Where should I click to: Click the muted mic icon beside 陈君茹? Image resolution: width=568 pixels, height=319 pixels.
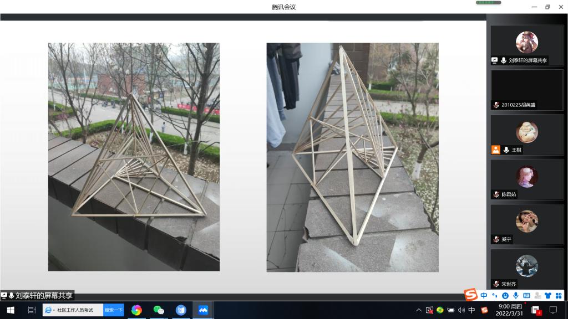[x=496, y=194]
